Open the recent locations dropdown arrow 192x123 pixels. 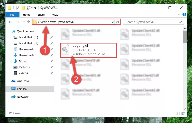coord(23,22)
